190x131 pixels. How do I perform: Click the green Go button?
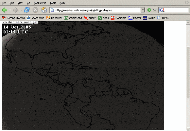pyautogui.click(x=151, y=10)
